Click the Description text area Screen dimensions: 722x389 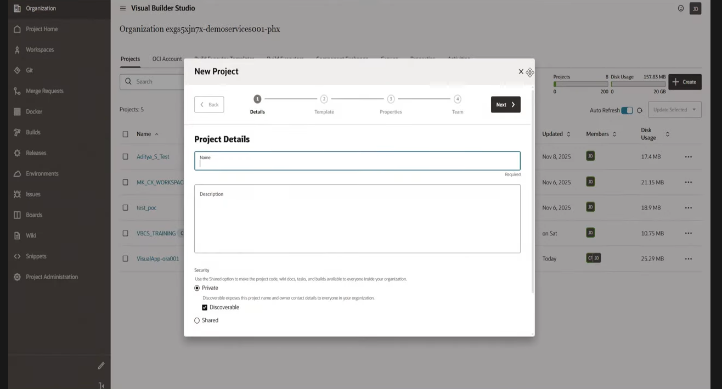357,219
